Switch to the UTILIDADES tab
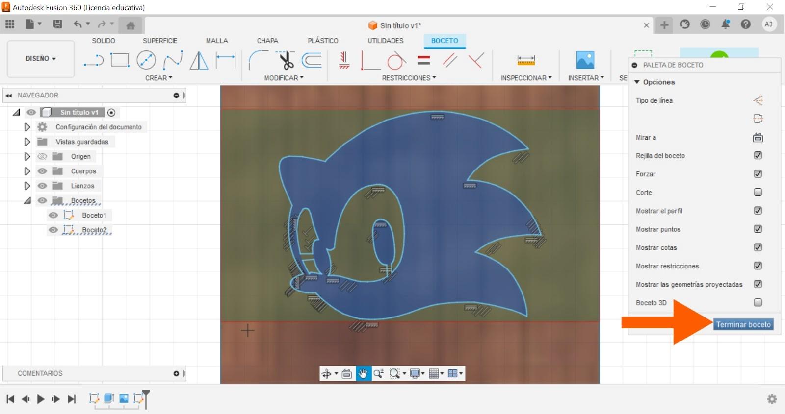785x414 pixels. 386,41
